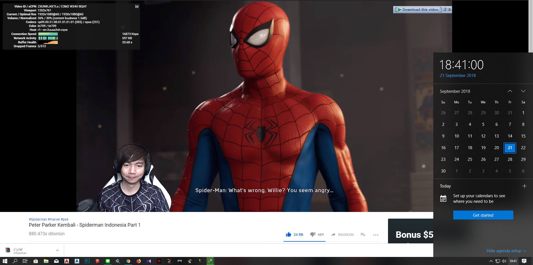Open the Windows Start menu
Image resolution: width=533 pixels, height=265 pixels.
pos(5,261)
